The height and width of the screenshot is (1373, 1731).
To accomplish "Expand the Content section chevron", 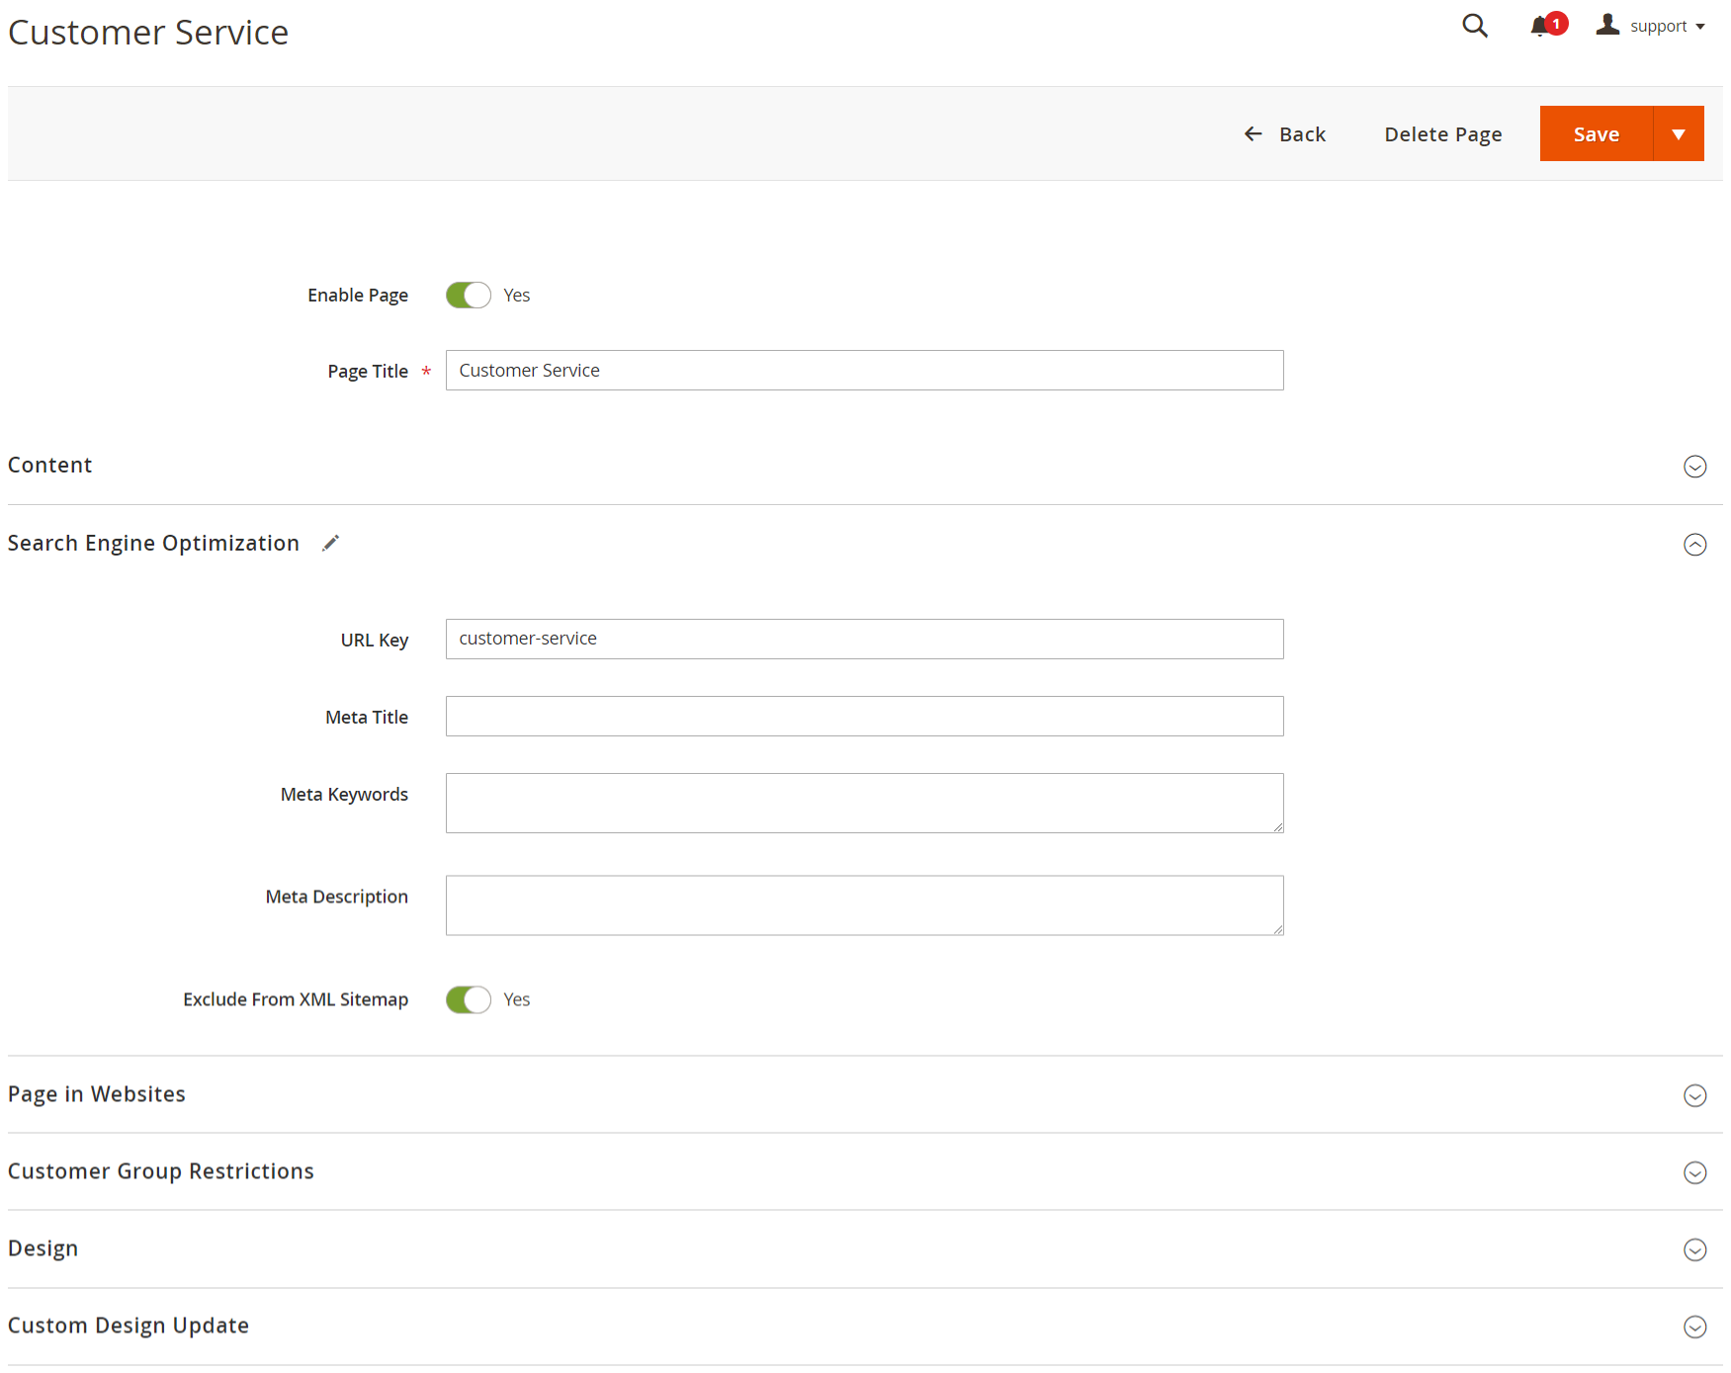I will click(x=1694, y=467).
